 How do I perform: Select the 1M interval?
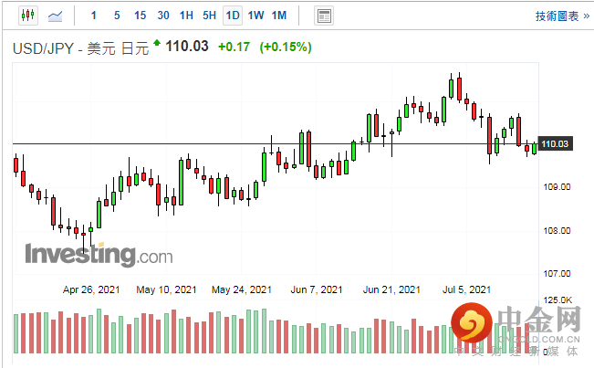pyautogui.click(x=279, y=16)
